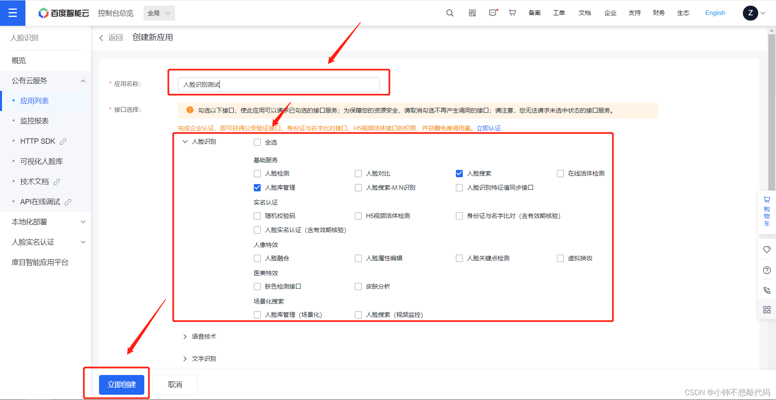Click the 立即创建 button
Image resolution: width=776 pixels, height=400 pixels.
tap(121, 384)
